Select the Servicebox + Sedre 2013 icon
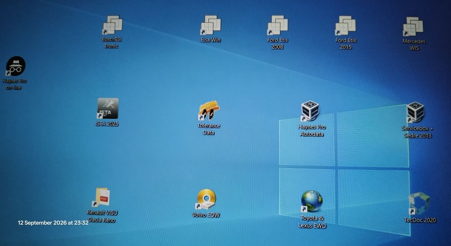Image resolution: width=451 pixels, height=246 pixels. tap(415, 112)
